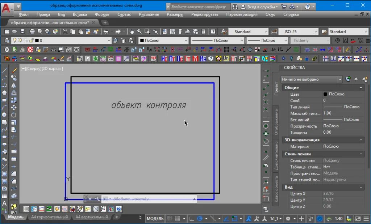Open the Параметризация menu
The height and width of the screenshot is (224, 371).
pyautogui.click(x=242, y=14)
